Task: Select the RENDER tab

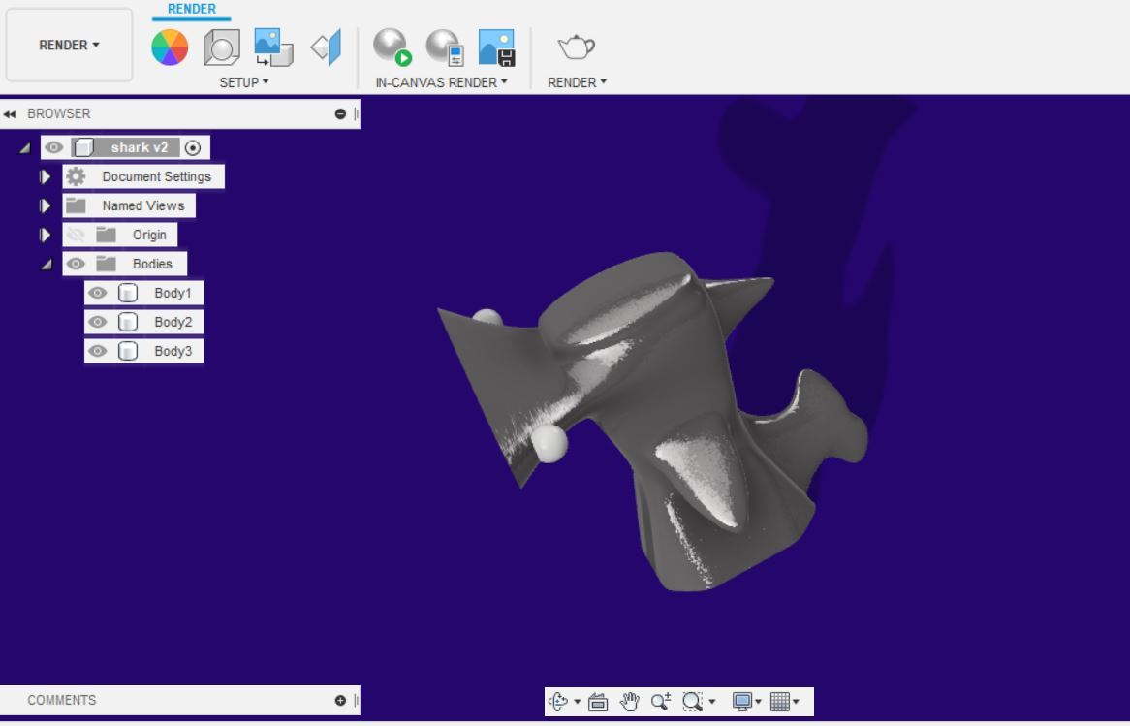Action: pos(192,10)
